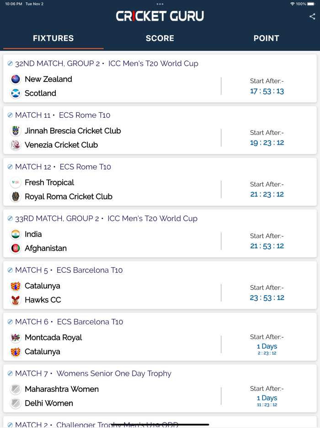320x428 pixels.
Task: Tap the 17:53:13 countdown timer link
Action: (x=267, y=91)
